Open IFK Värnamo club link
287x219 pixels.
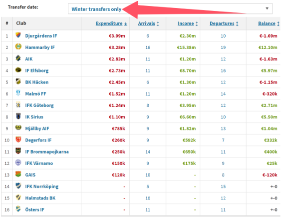[39, 163]
